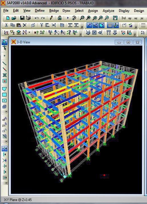
Task: Click the Select All 'all' tool
Action: click(4, 119)
